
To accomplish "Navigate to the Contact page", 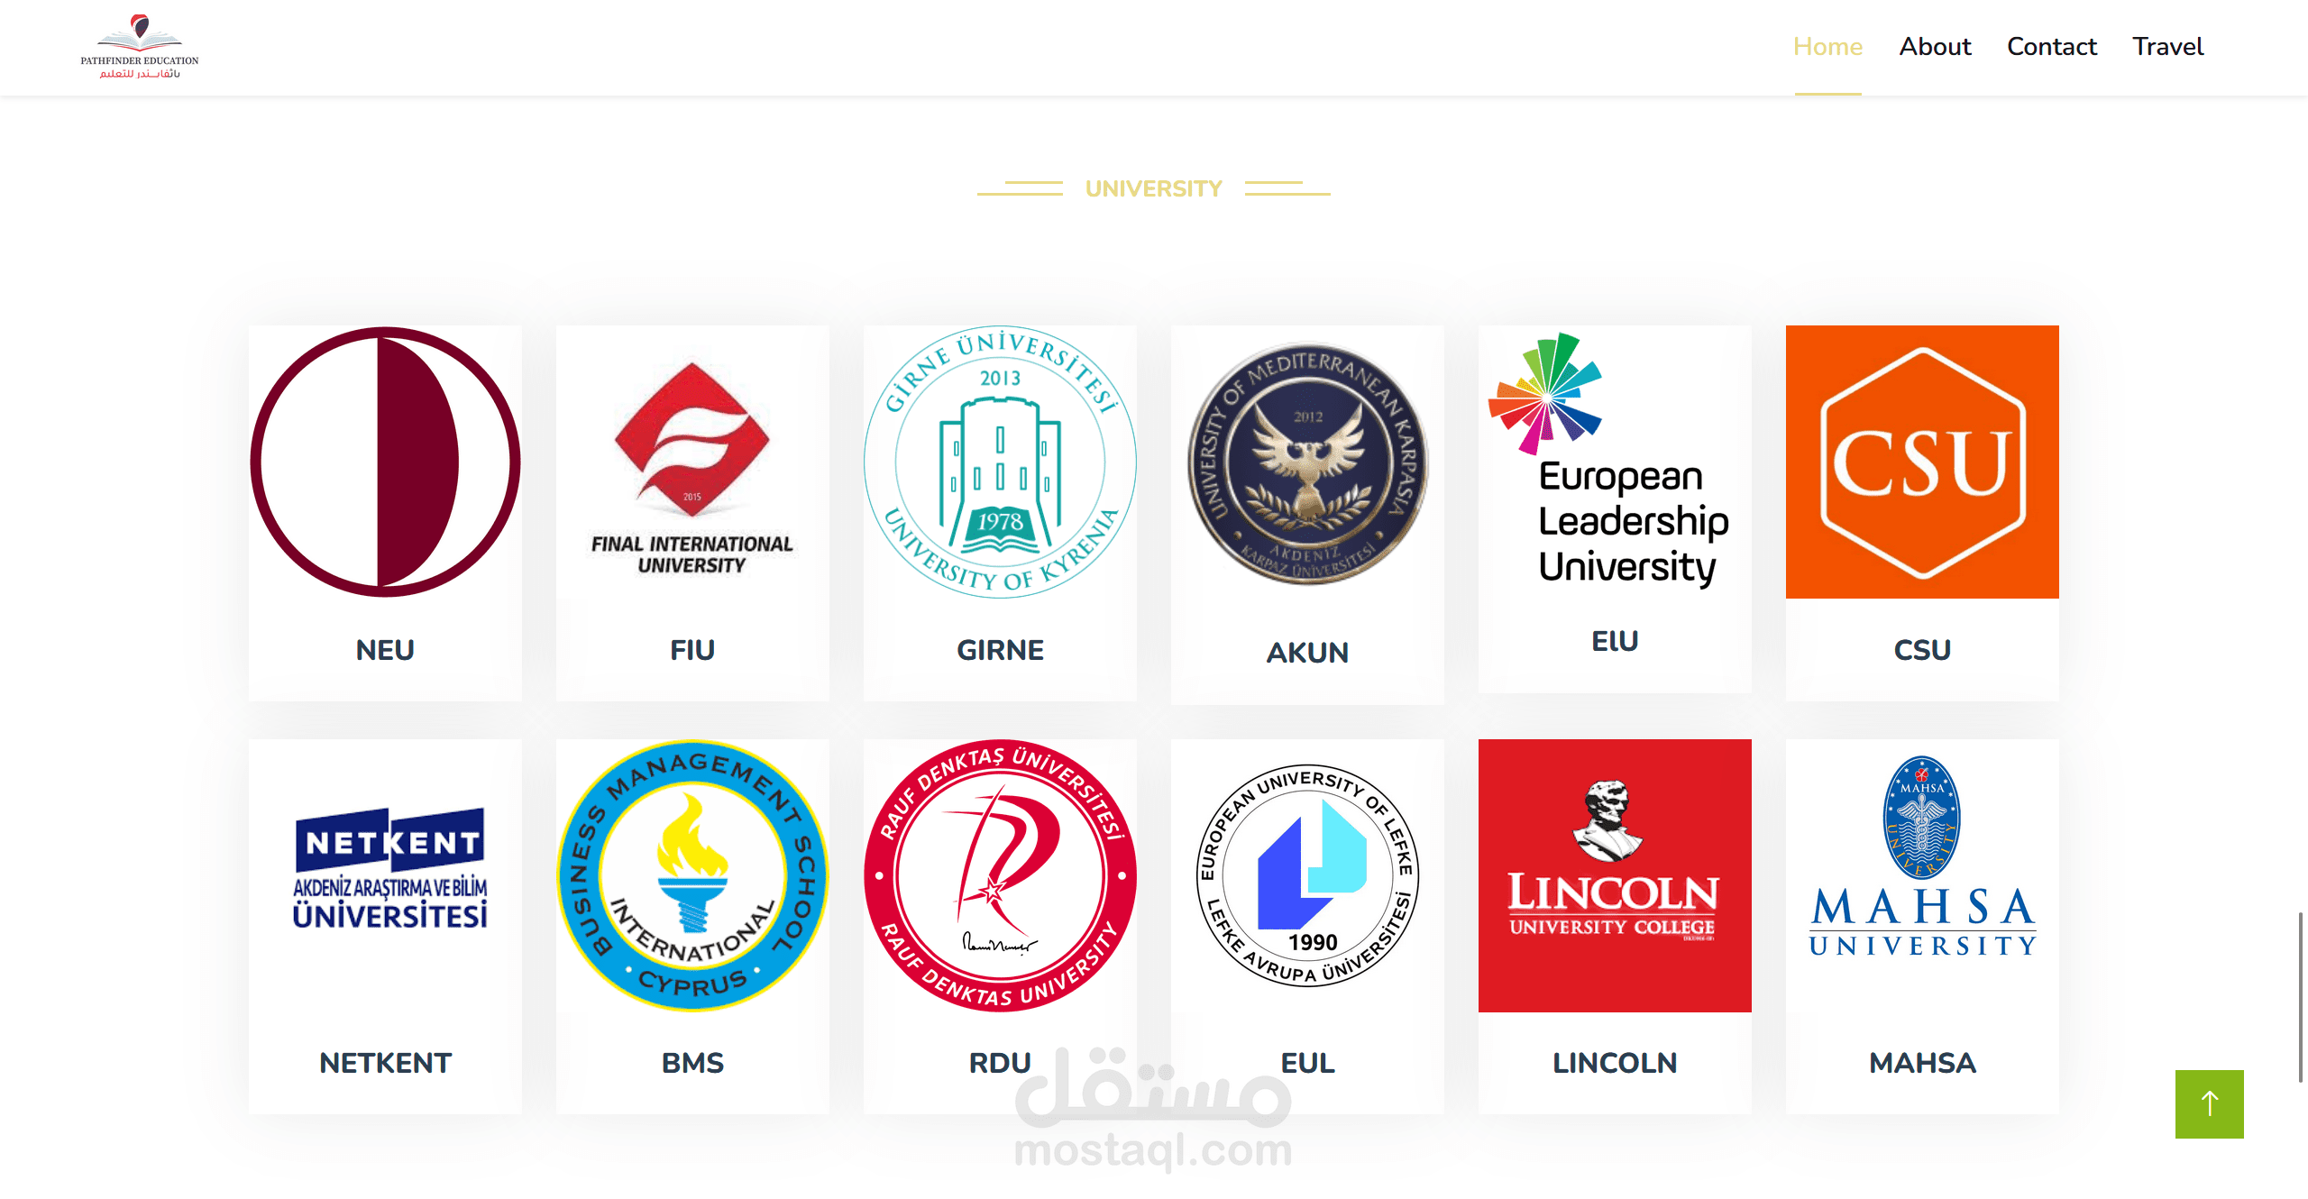I will (2051, 47).
